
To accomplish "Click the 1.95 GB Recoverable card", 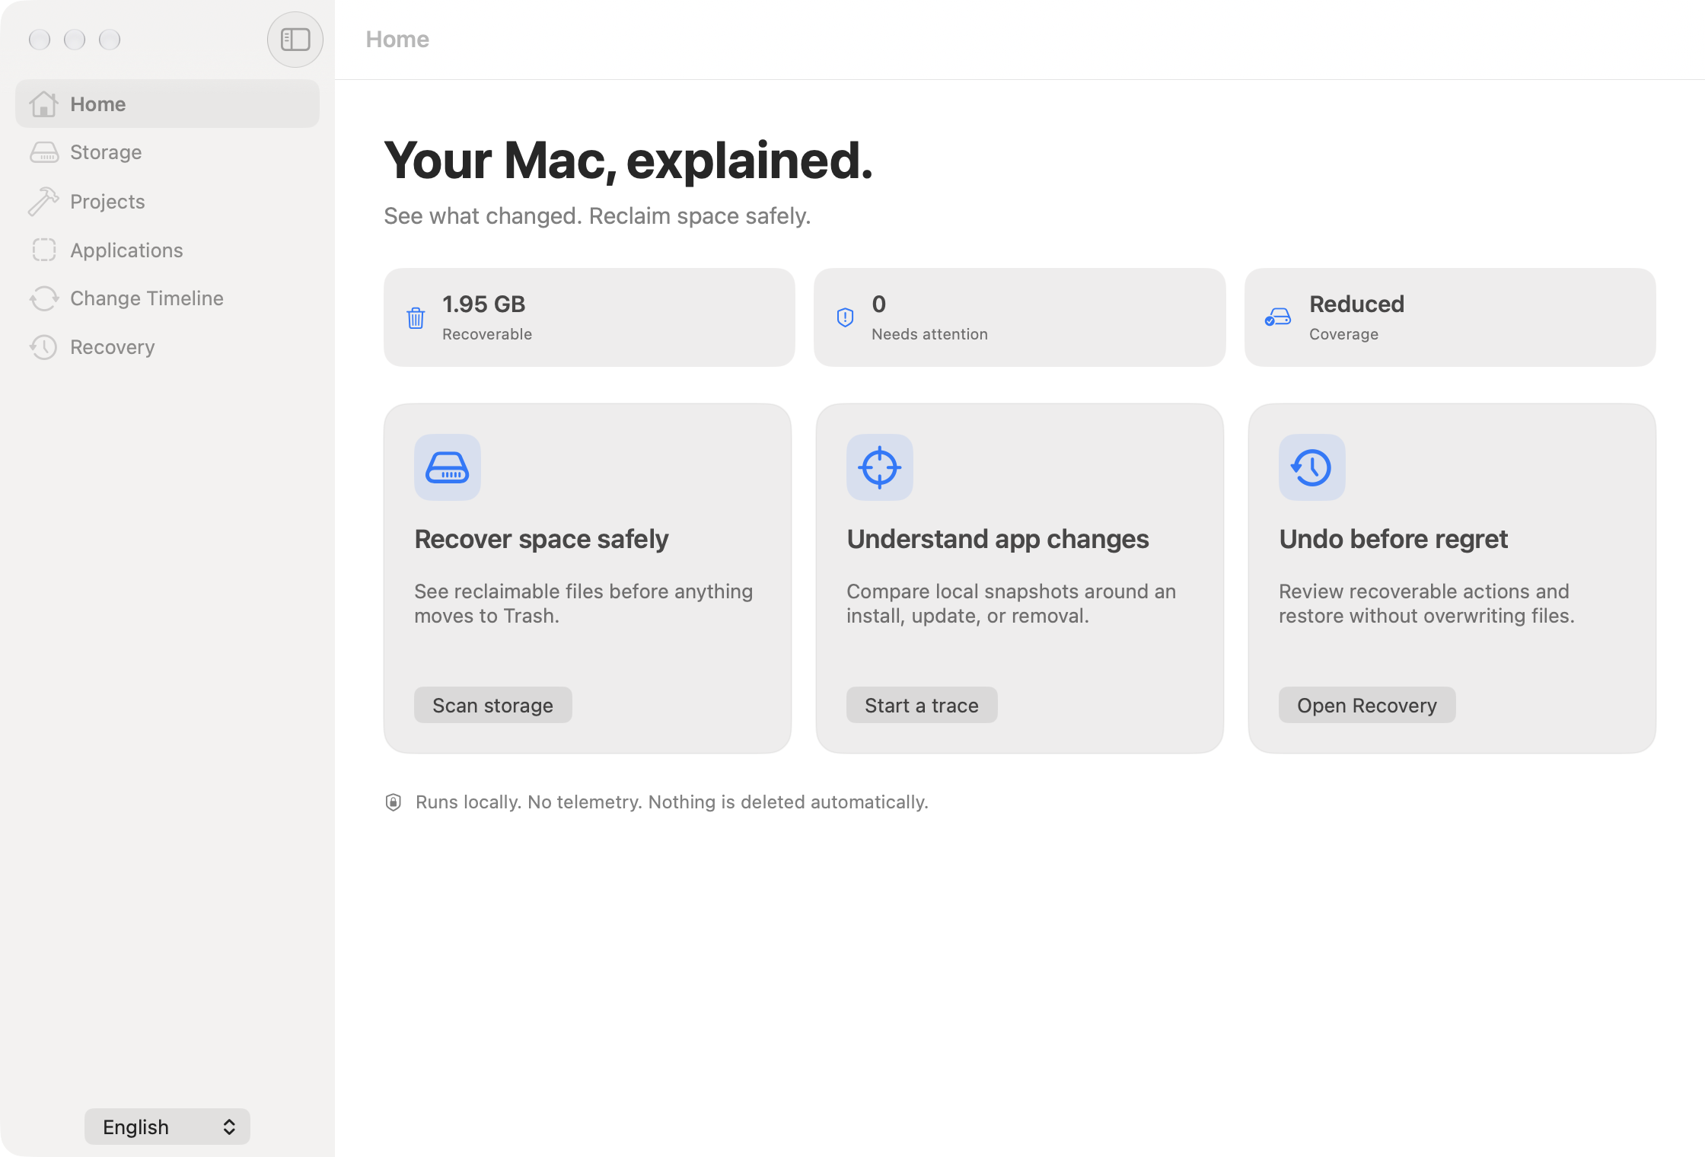I will (x=589, y=317).
